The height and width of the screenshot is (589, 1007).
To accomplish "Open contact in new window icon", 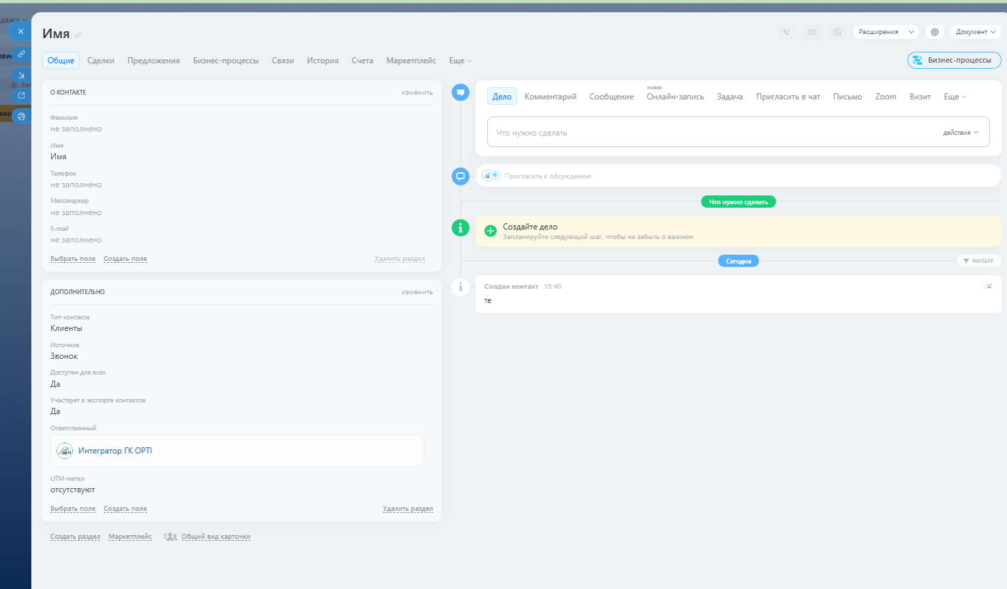I will pos(21,95).
